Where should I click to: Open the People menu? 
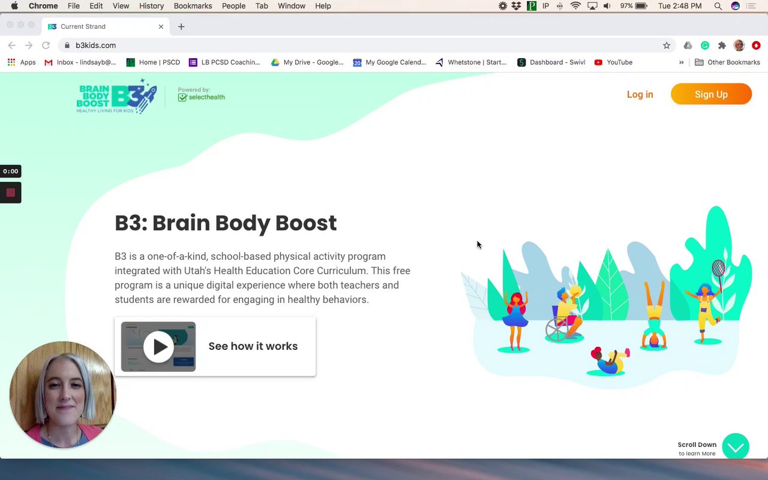coord(233,6)
